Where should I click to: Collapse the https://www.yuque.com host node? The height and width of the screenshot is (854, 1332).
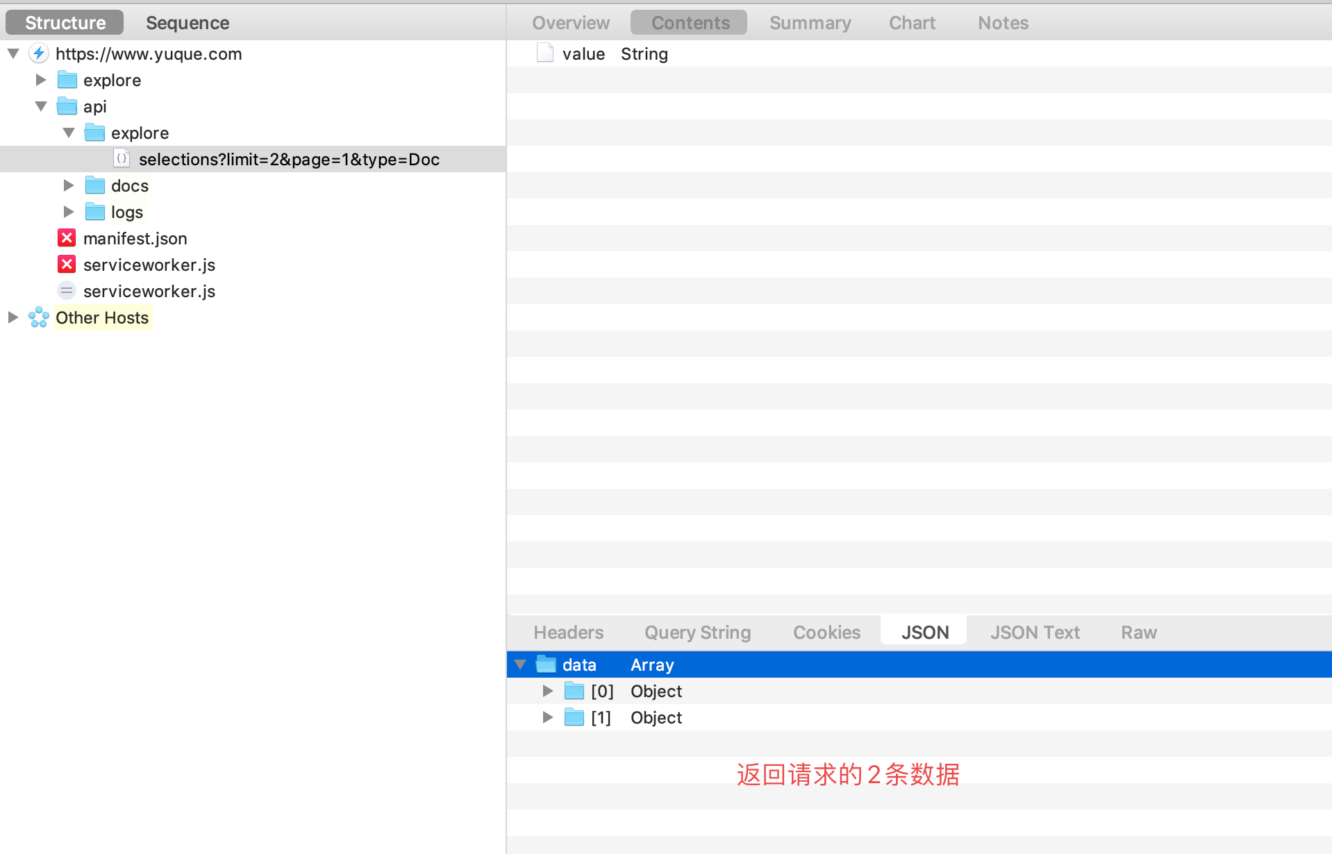tap(13, 53)
